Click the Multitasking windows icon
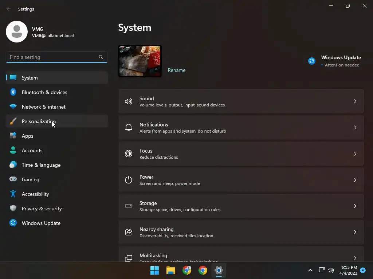The height and width of the screenshot is (279, 373). pyautogui.click(x=129, y=258)
